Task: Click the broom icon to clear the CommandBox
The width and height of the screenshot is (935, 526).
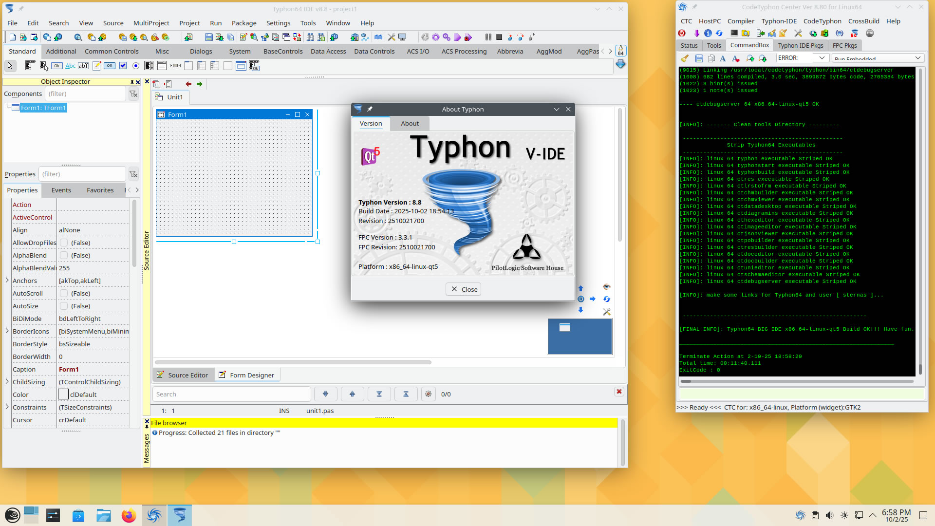Action: [x=685, y=58]
